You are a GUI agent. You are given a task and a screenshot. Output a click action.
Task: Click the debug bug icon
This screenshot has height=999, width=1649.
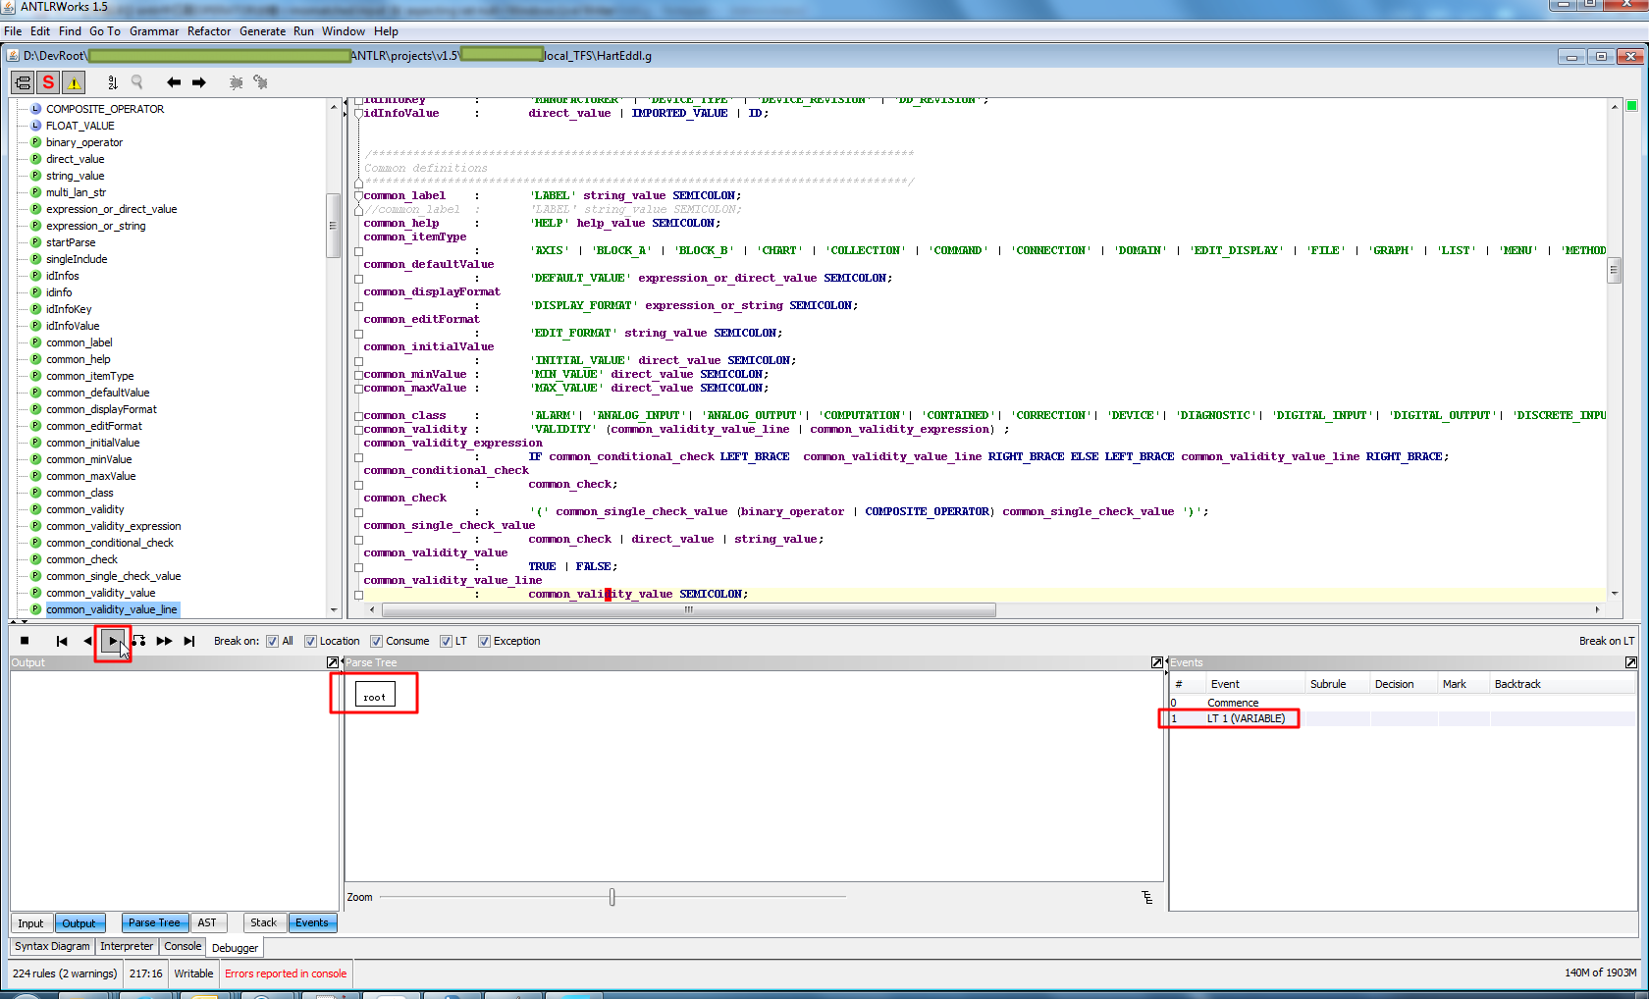[236, 82]
